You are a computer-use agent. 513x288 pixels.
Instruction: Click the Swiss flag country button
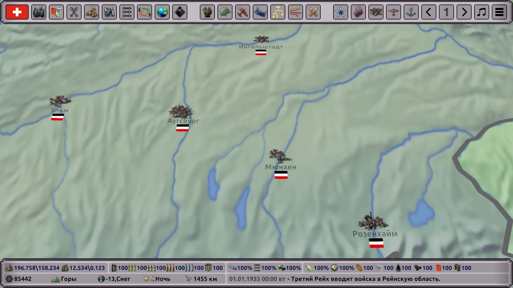(17, 12)
